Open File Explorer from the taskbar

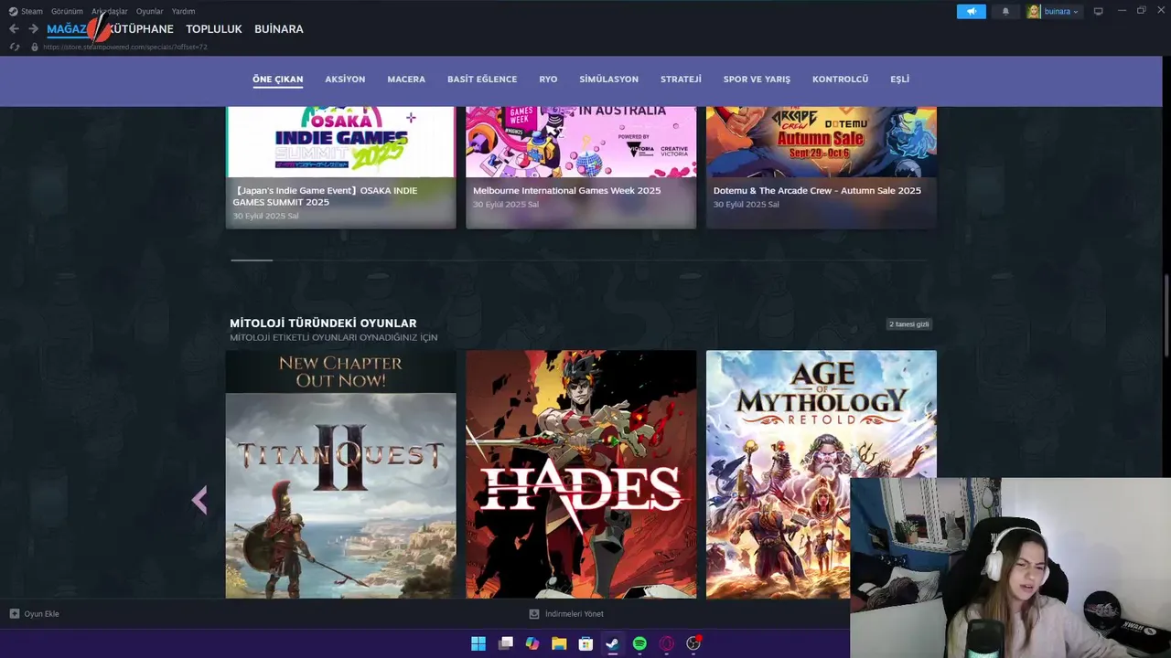559,643
